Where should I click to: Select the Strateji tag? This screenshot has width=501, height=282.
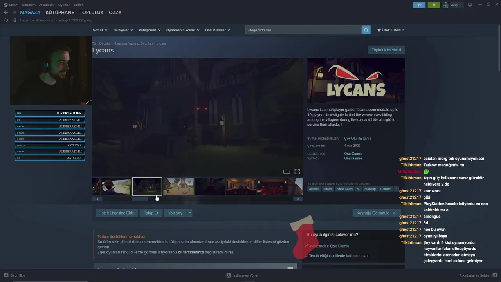[328, 189]
